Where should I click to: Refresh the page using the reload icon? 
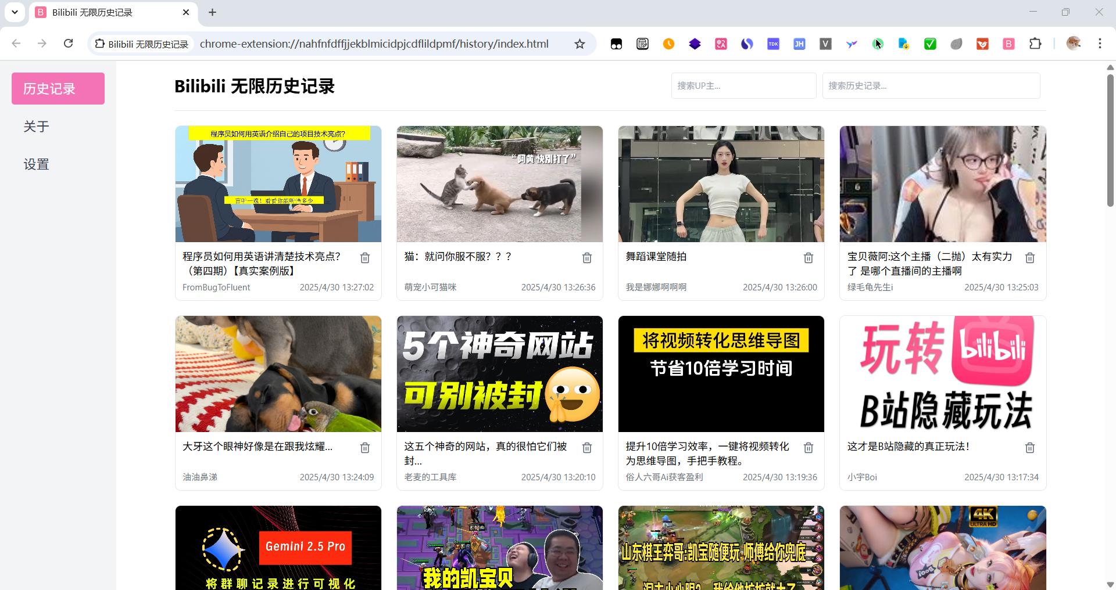[x=69, y=44]
